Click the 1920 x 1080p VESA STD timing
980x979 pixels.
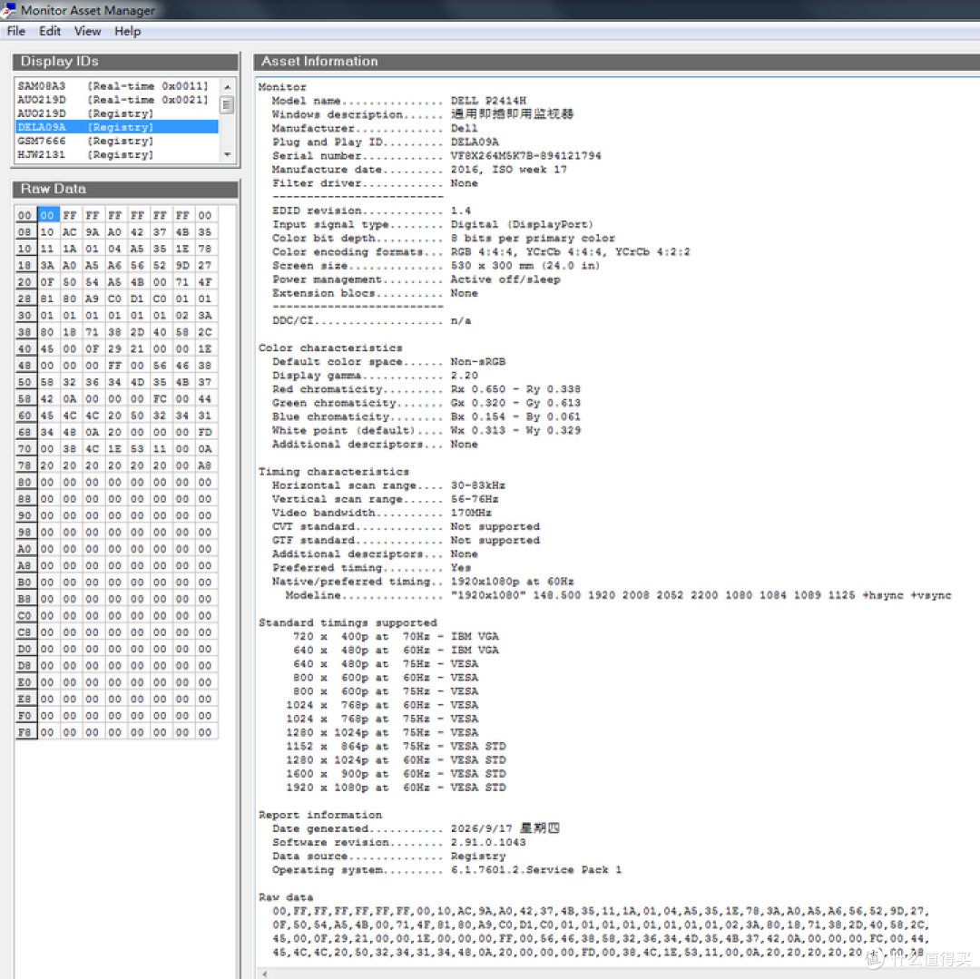(x=396, y=788)
